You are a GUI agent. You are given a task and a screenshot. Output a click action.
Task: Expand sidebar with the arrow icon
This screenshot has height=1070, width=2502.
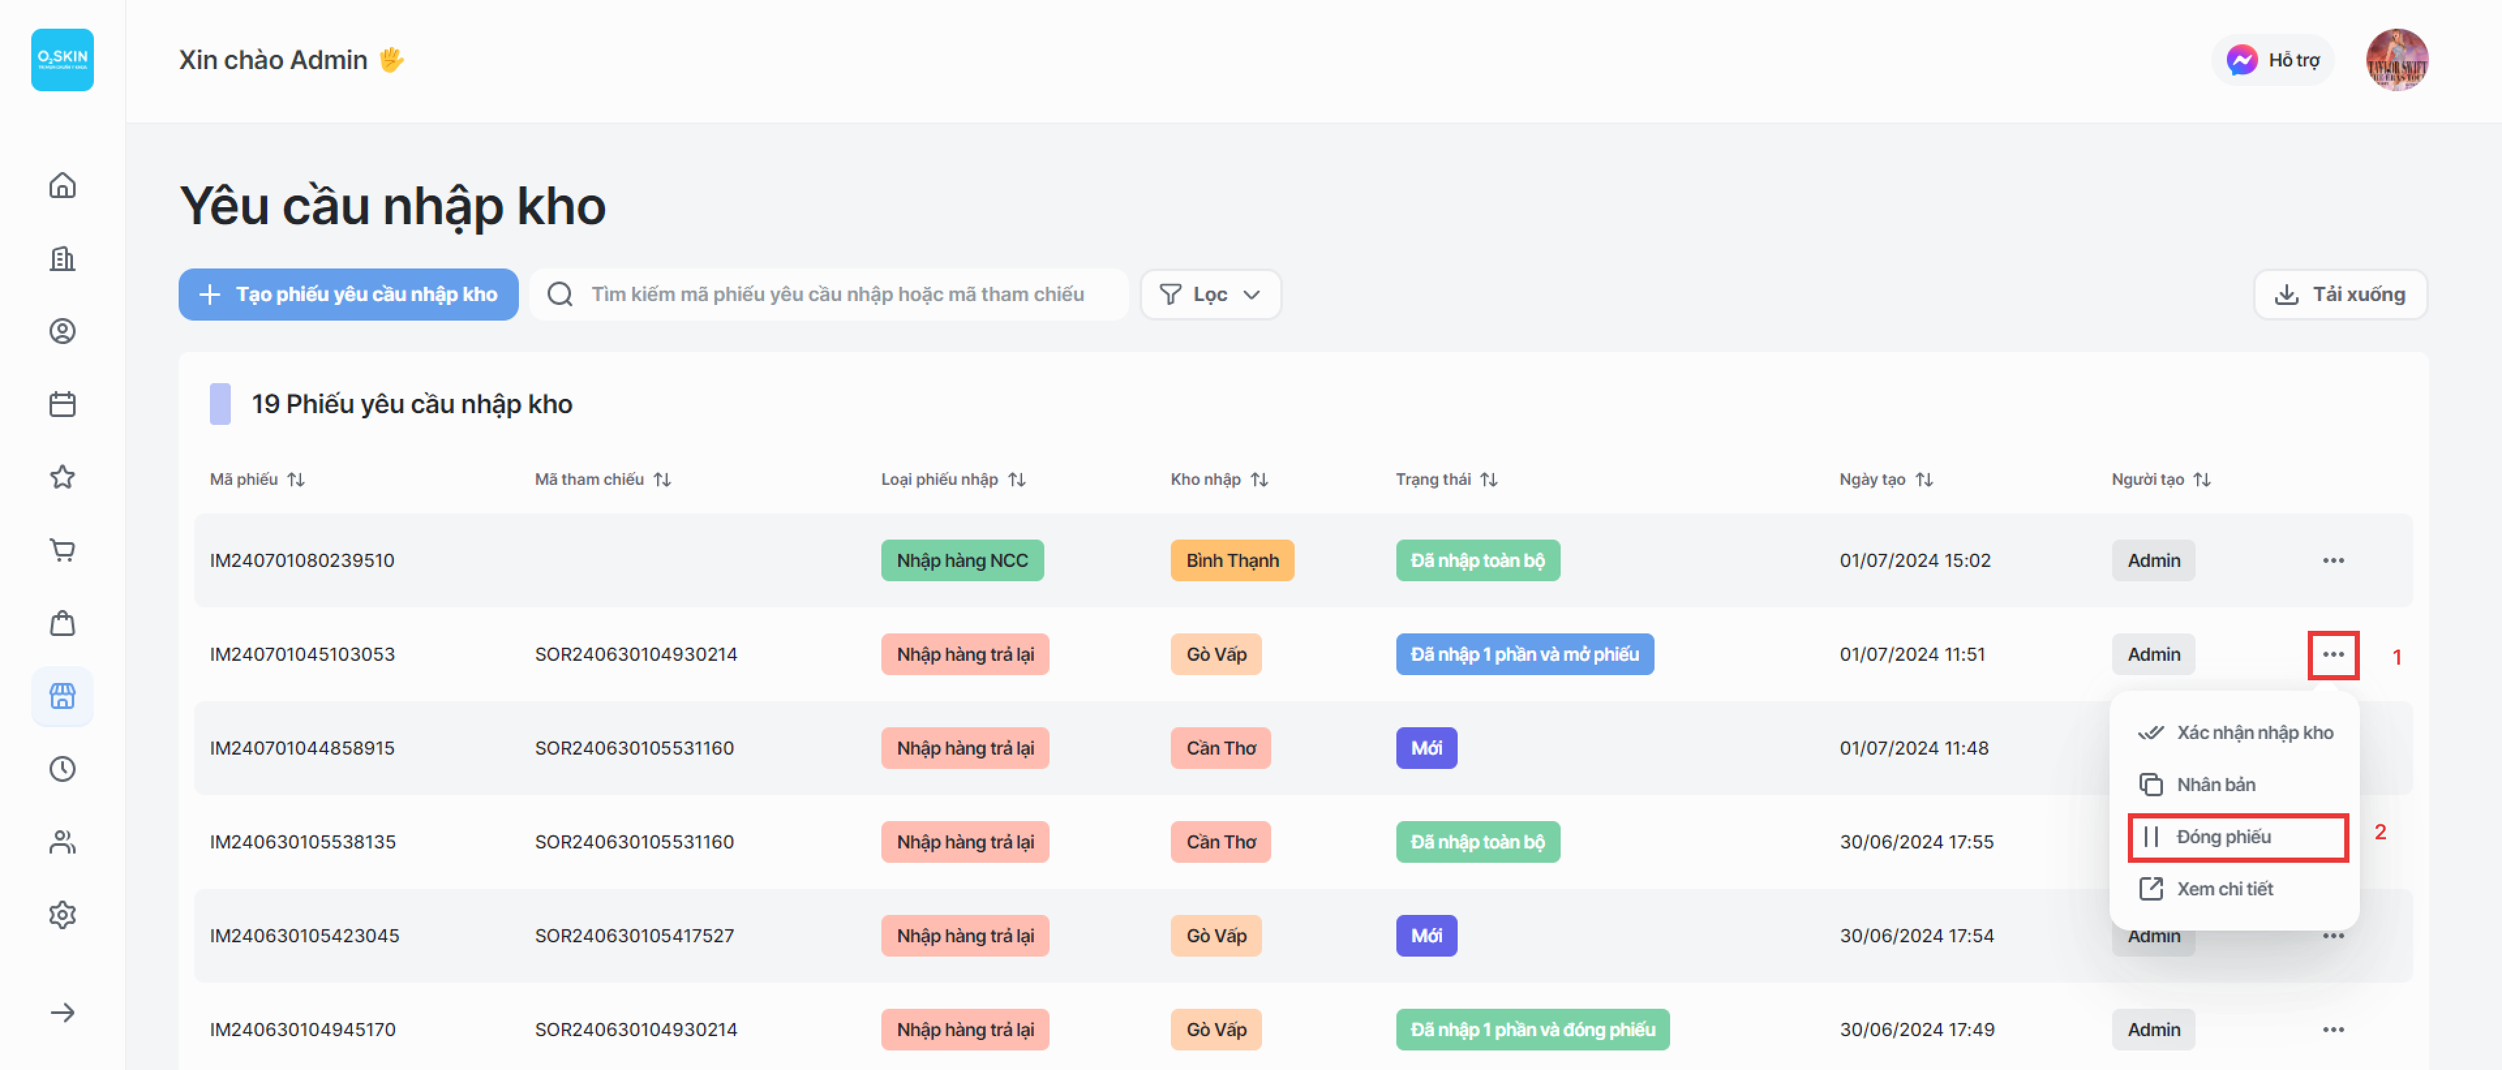coord(62,1013)
